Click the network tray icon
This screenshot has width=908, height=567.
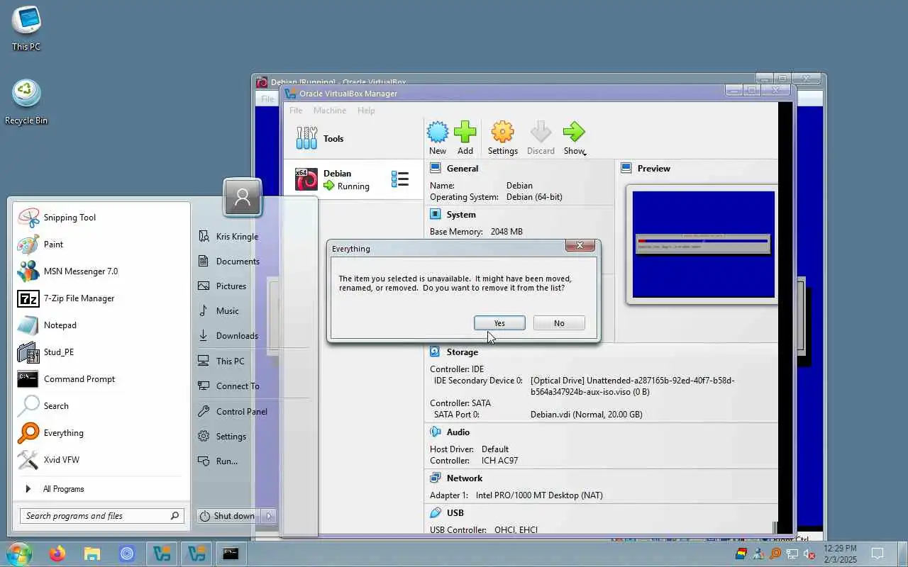(x=792, y=554)
